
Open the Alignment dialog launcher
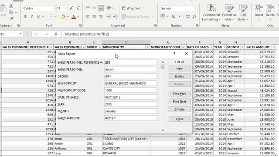156,26
